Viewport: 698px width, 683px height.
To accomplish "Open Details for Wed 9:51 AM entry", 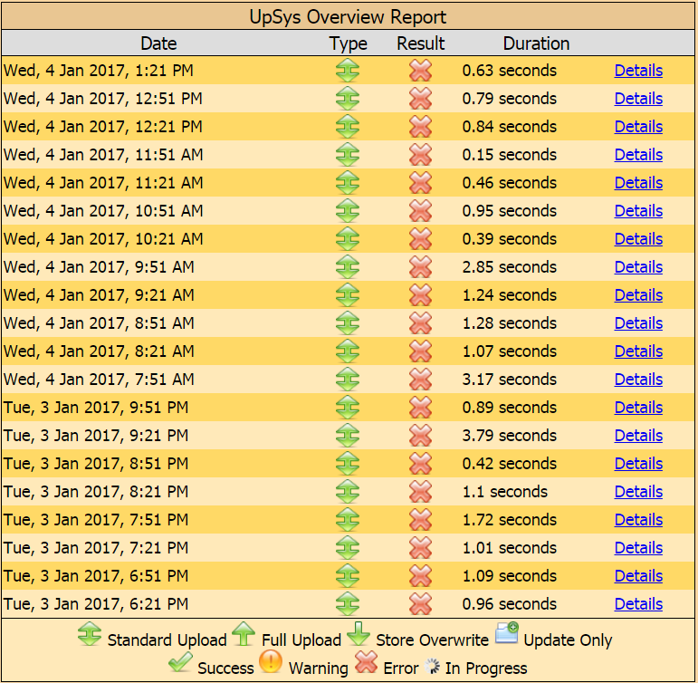I will [x=638, y=267].
